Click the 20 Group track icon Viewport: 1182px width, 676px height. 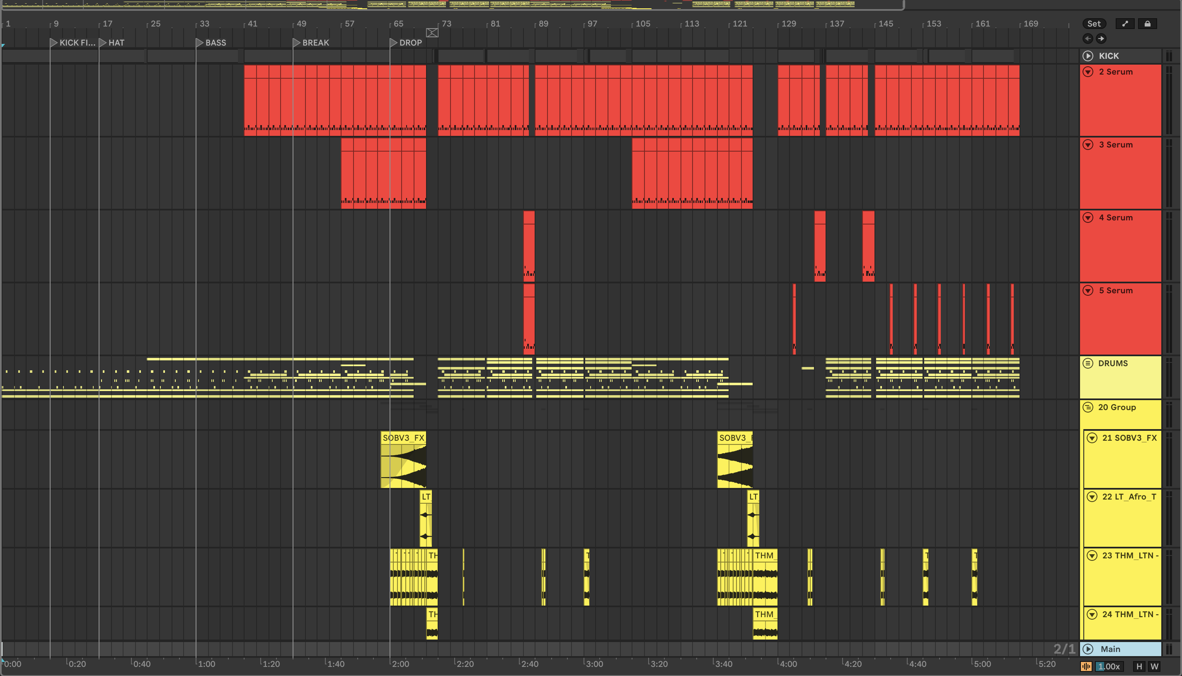[1088, 407]
